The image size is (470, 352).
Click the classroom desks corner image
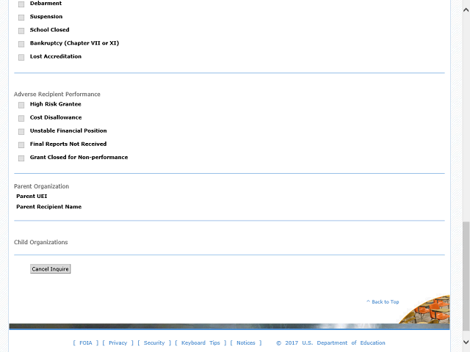point(426,309)
